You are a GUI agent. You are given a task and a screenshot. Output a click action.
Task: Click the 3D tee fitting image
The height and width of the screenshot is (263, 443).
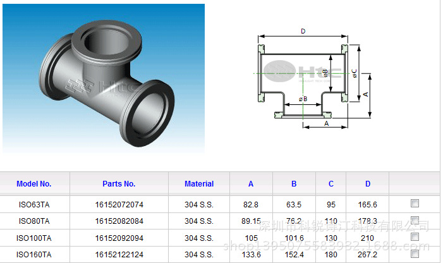point(104,78)
